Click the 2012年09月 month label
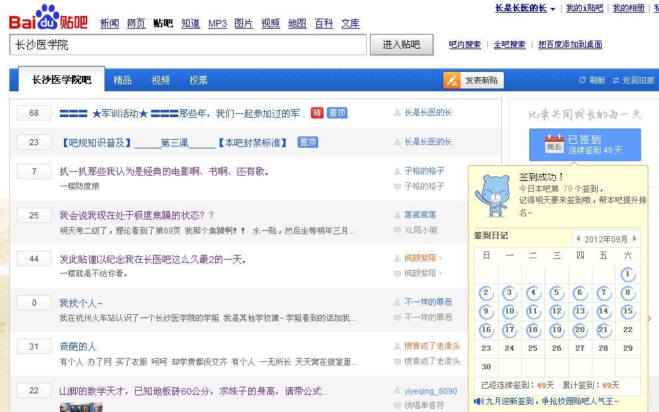This screenshot has height=412, width=659. 606,239
